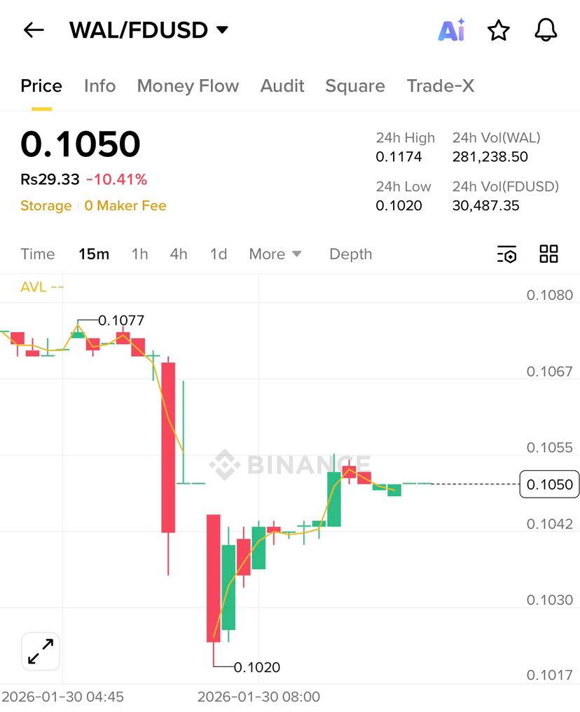This screenshot has height=712, width=580.
Task: Switch chart to 1h interval
Action: pyautogui.click(x=140, y=254)
